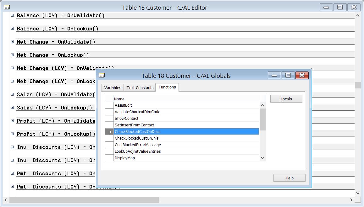This screenshot has height=207, width=364.
Task: Open the C/AL Editor window system menu icon
Action: pos(7,8)
